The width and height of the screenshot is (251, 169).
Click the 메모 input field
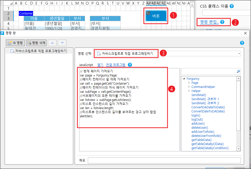[x=164, y=160]
